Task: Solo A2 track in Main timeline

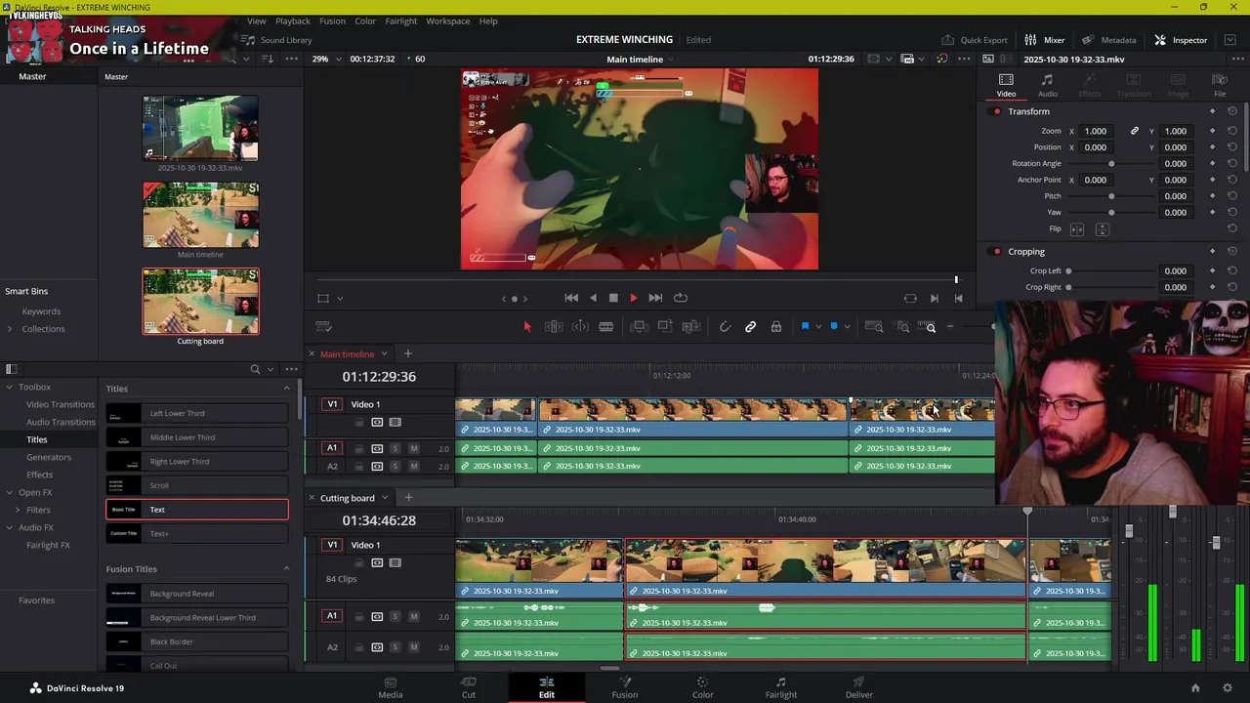Action: [x=395, y=467]
